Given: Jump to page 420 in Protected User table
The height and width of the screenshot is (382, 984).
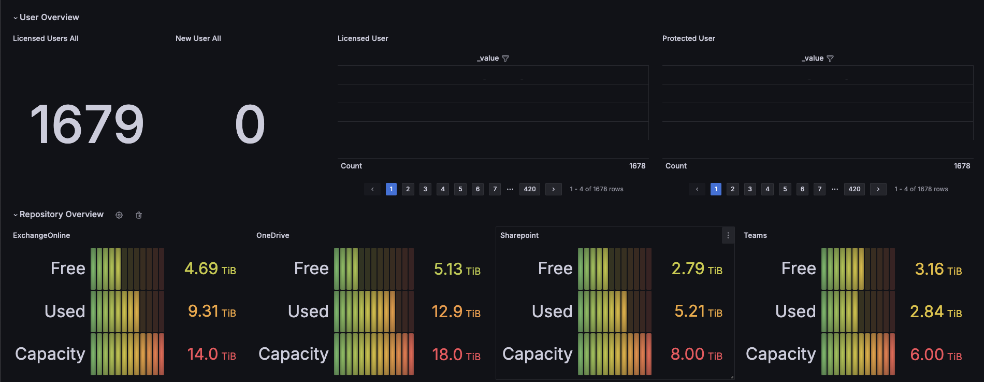Looking at the screenshot, I should pyautogui.click(x=855, y=189).
